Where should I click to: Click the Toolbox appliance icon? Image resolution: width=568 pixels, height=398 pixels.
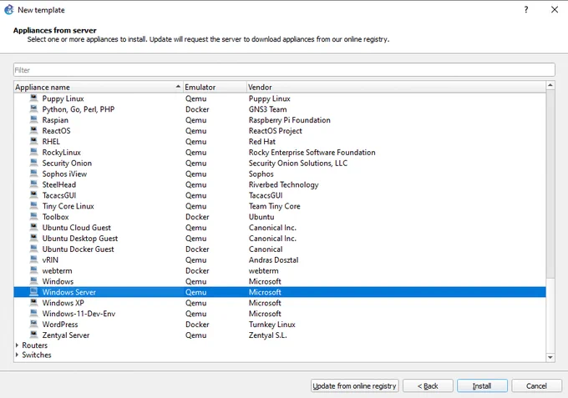coord(33,216)
